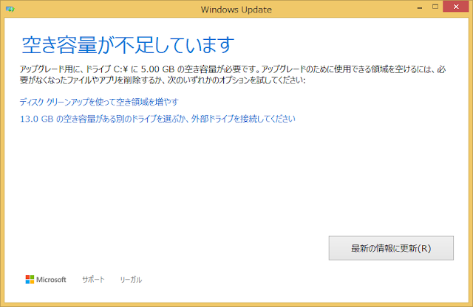Screen dimensions: 473x307
Task: Close the Windows Update window
Action: pyautogui.click(x=456, y=7)
